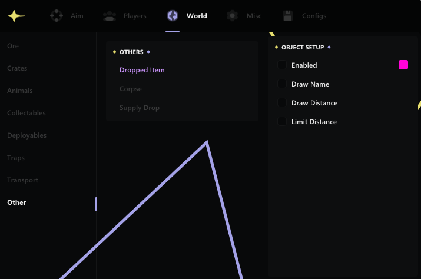Image resolution: width=421 pixels, height=279 pixels.
Task: Select Transport in the sidebar
Action: click(x=22, y=180)
